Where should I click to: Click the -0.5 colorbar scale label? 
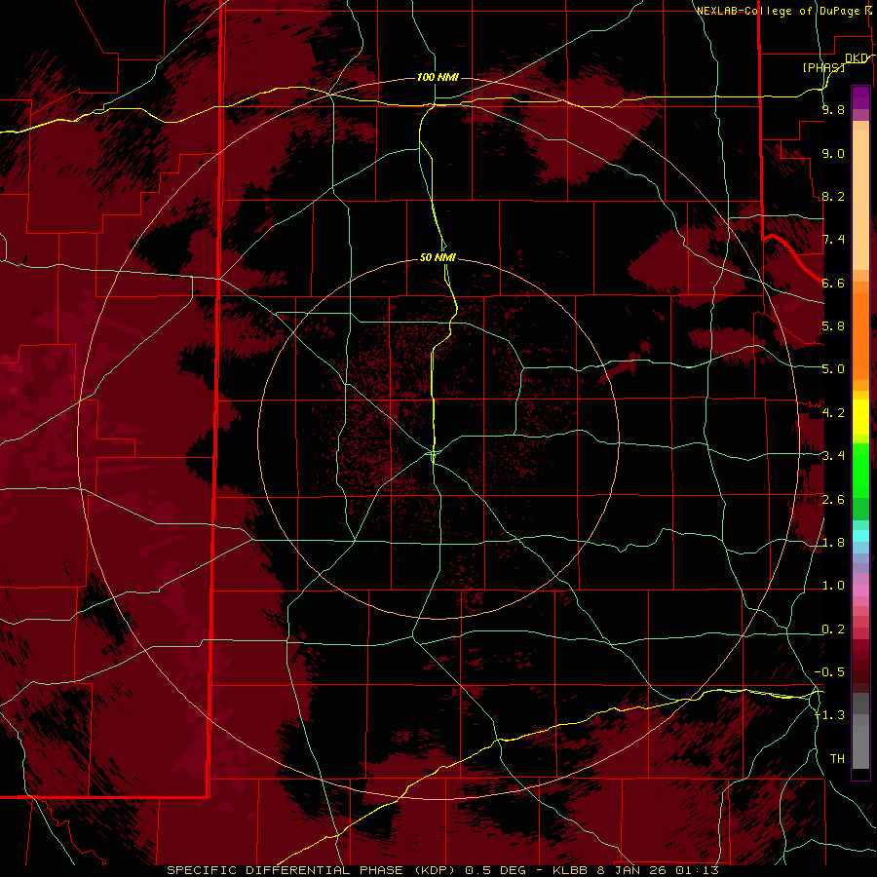(x=829, y=672)
